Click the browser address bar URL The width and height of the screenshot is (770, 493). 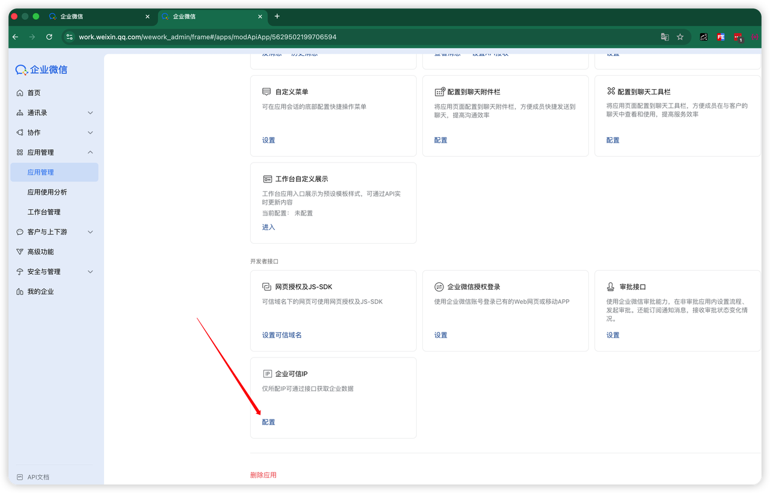(x=208, y=37)
